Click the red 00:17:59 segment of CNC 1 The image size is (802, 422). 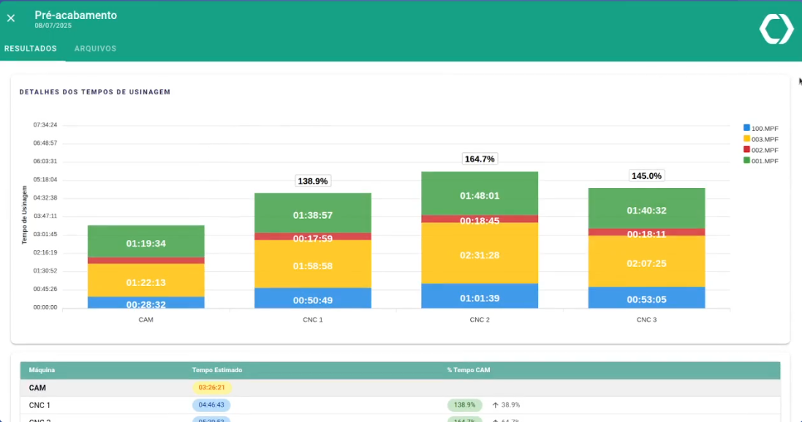[313, 237]
